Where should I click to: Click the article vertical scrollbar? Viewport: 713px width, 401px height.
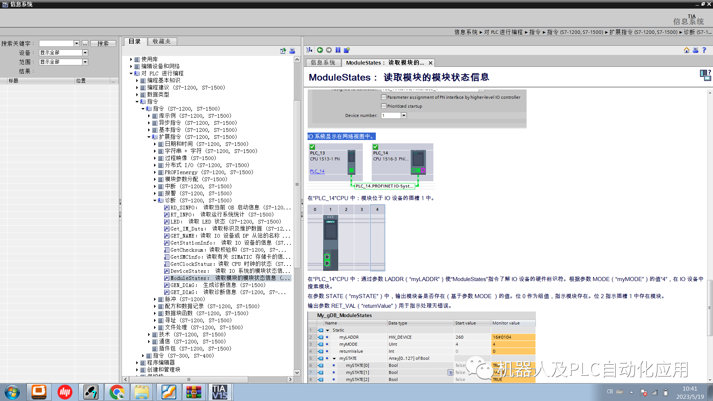tap(710, 308)
